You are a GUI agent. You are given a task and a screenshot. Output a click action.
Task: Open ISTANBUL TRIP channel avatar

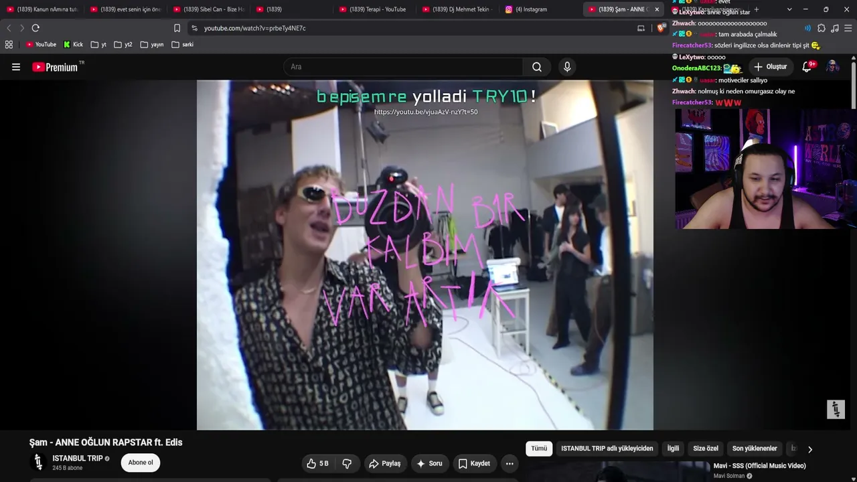pos(38,462)
